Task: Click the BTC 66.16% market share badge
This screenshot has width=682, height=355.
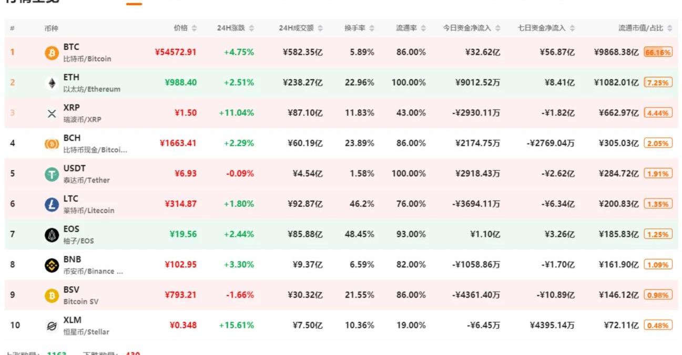Action: (x=658, y=53)
